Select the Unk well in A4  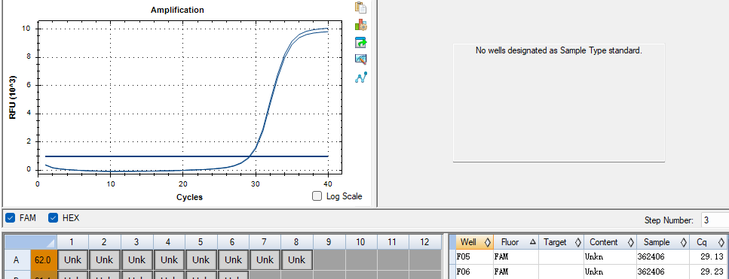[x=169, y=260]
